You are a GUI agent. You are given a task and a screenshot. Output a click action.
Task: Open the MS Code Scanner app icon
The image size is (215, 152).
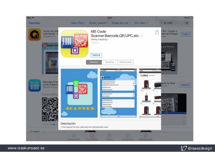click(74, 44)
